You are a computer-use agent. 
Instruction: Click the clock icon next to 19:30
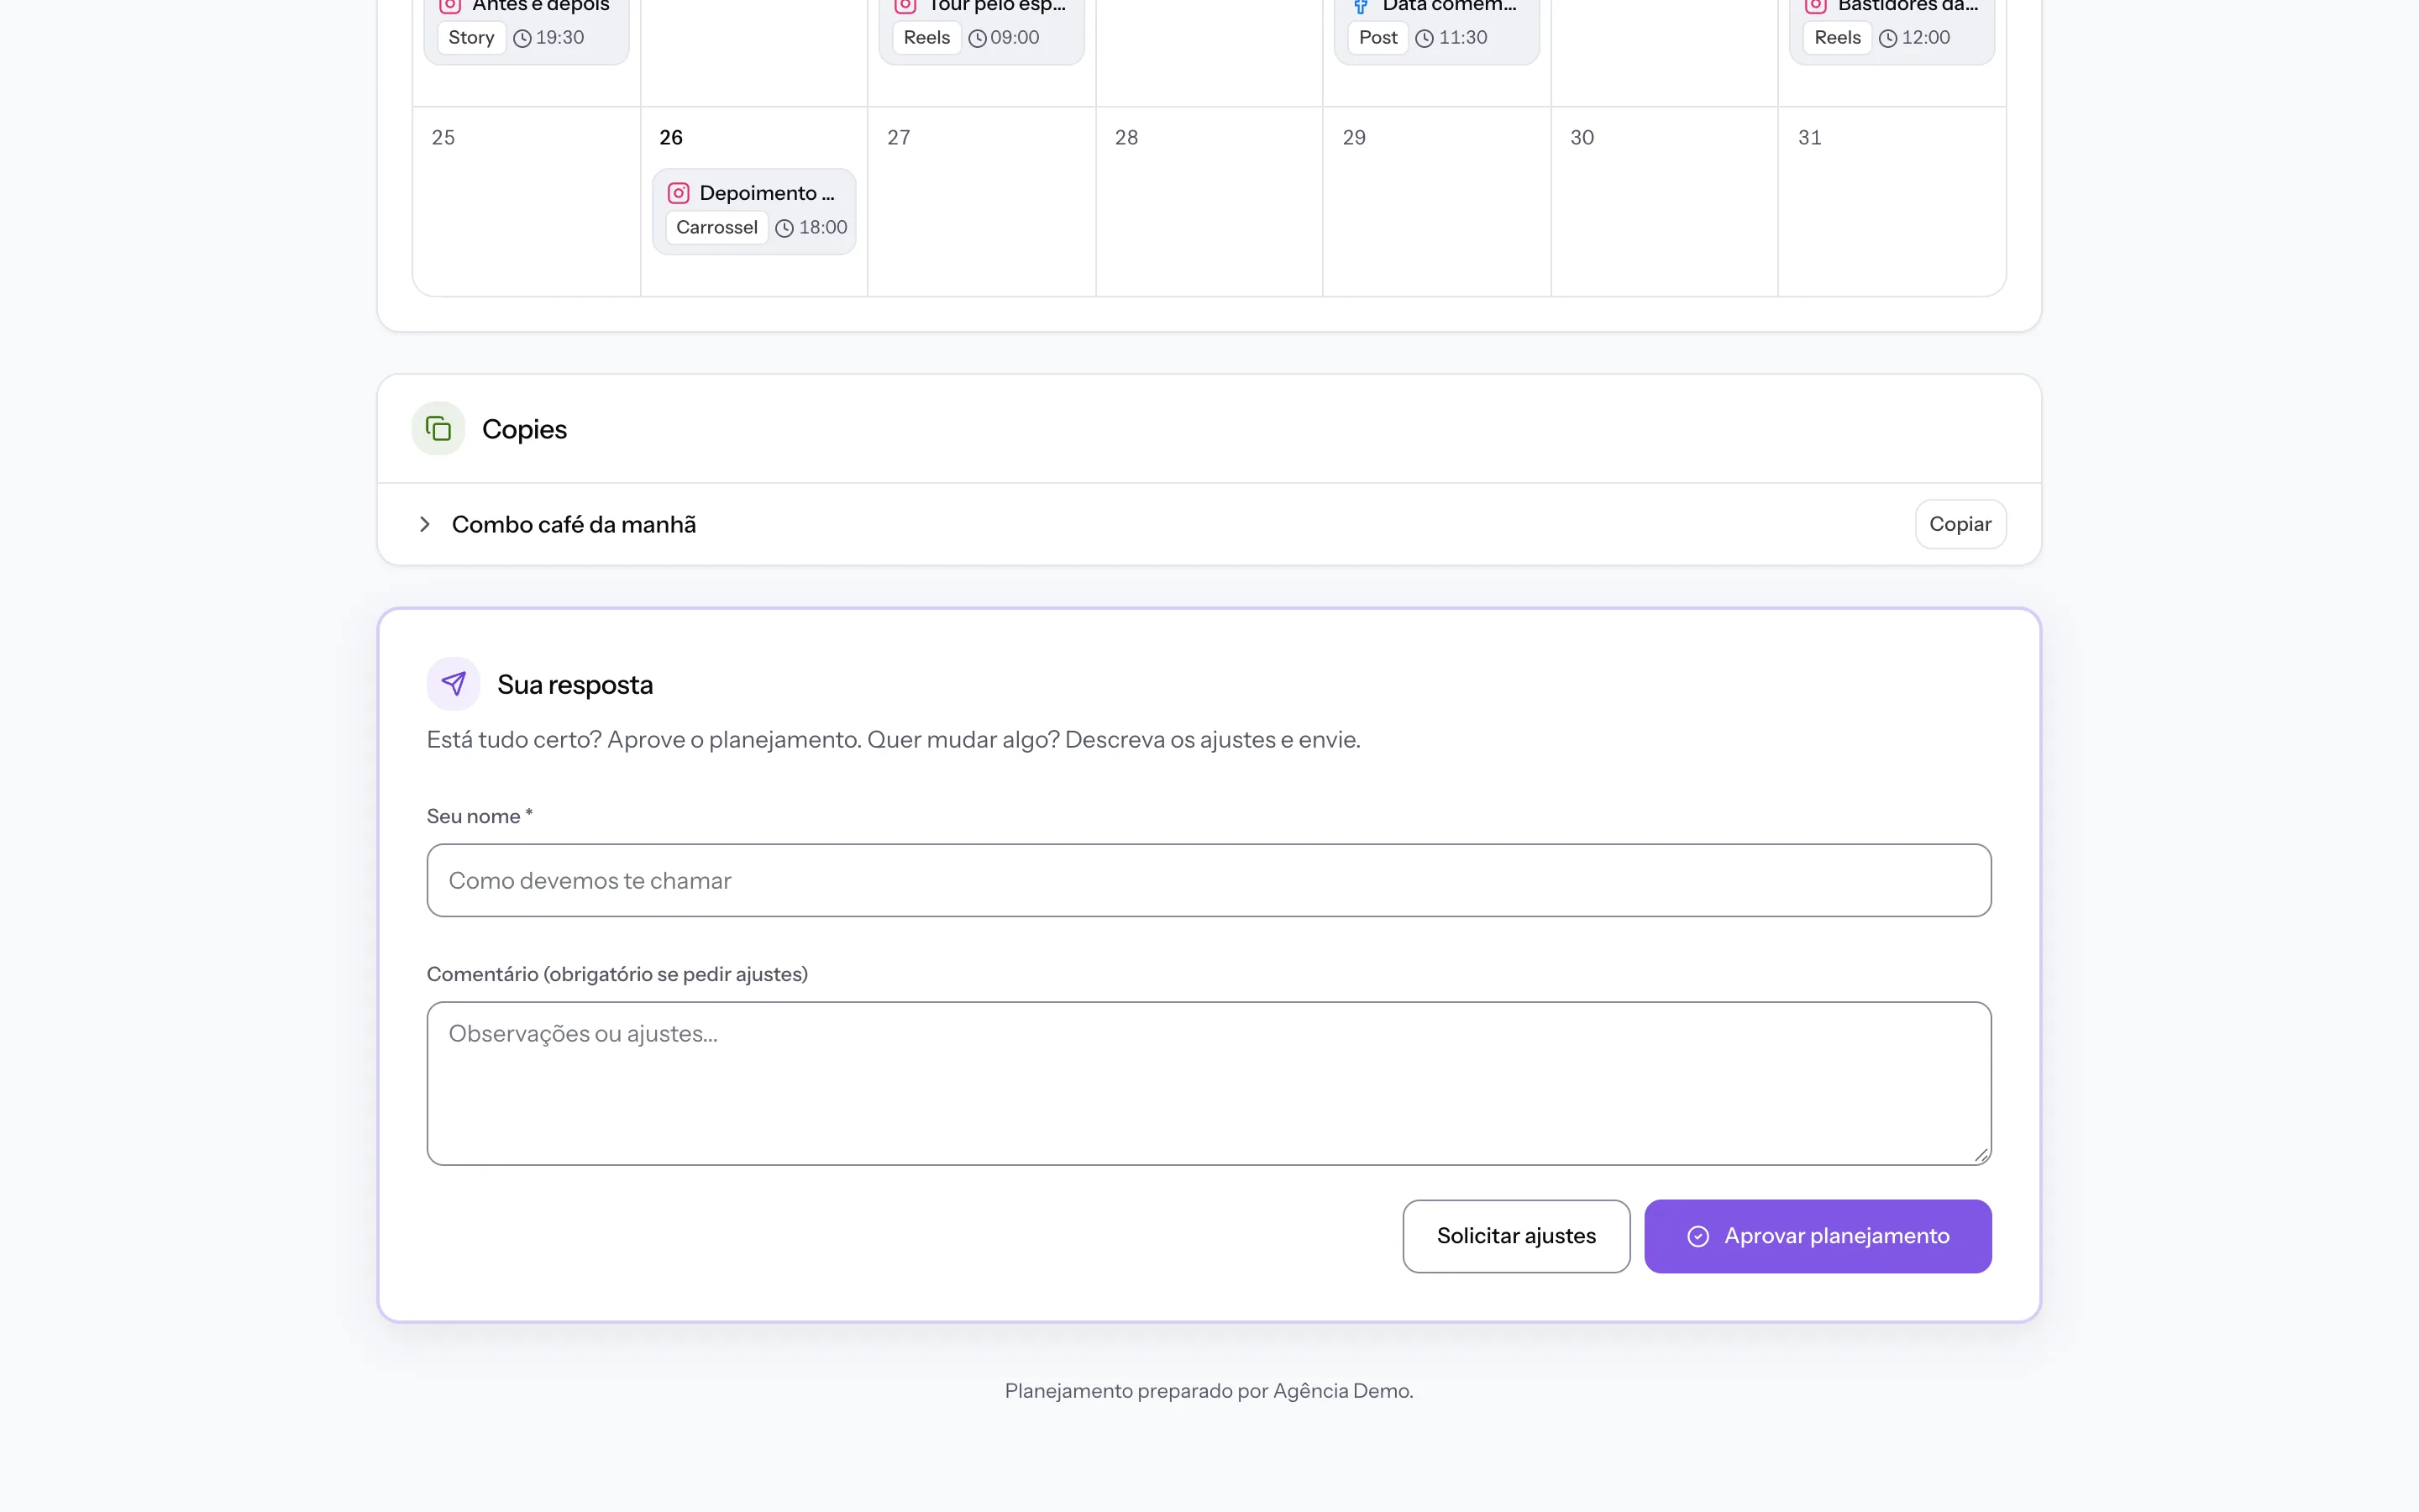pyautogui.click(x=522, y=38)
